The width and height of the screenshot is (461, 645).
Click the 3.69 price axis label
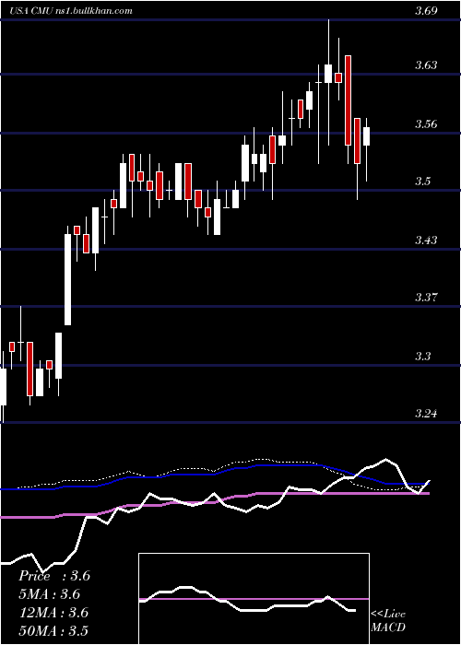(426, 11)
